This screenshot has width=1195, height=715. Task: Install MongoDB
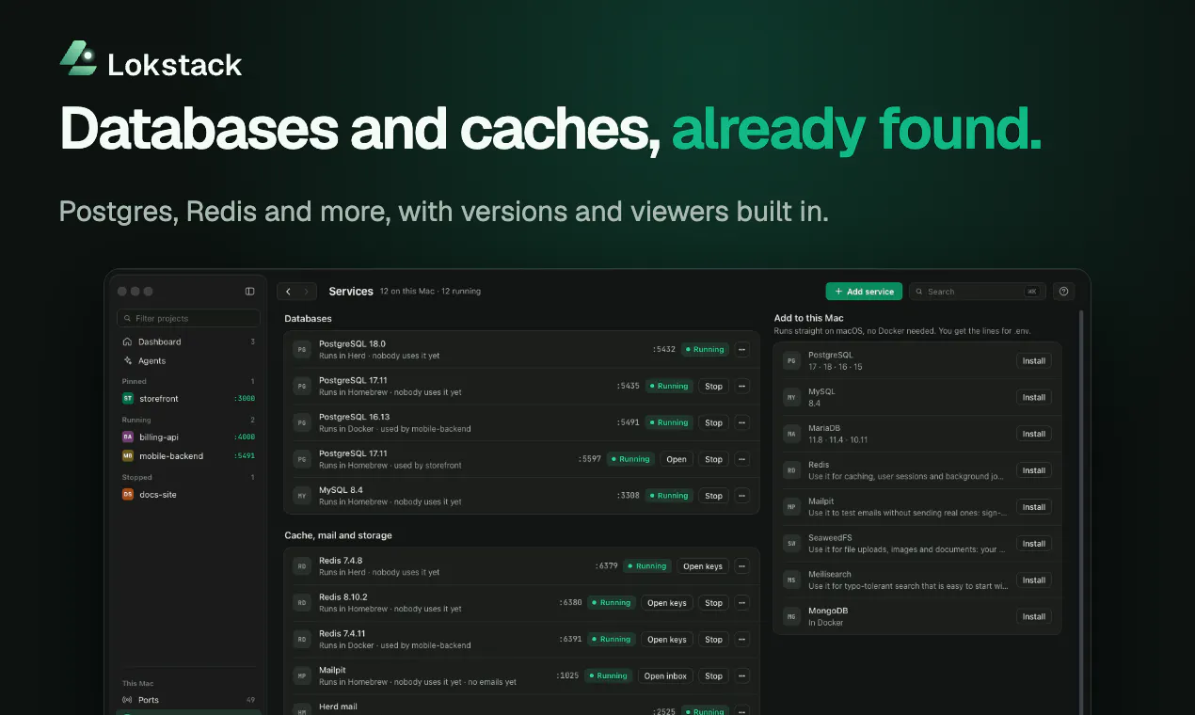pos(1034,617)
